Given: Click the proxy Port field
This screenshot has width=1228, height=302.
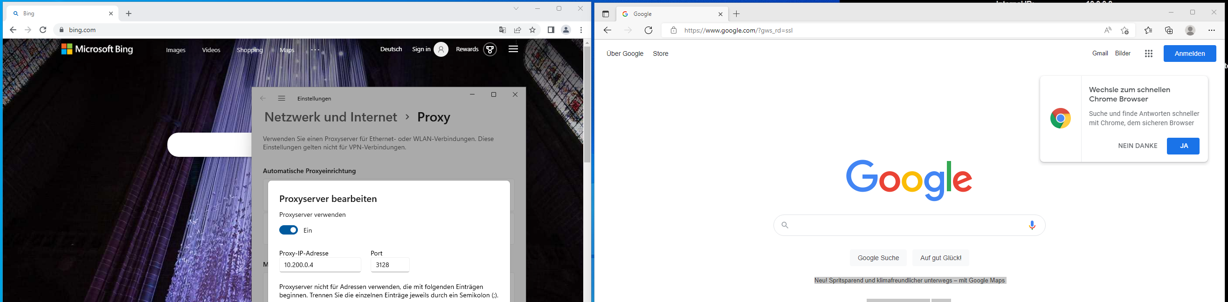Looking at the screenshot, I should [x=390, y=265].
